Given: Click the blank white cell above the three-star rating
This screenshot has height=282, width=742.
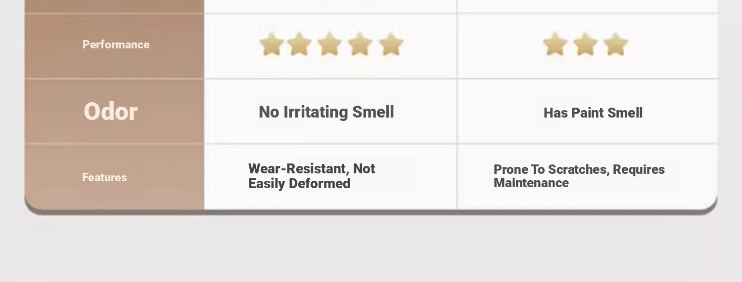Looking at the screenshot, I should [588, 6].
